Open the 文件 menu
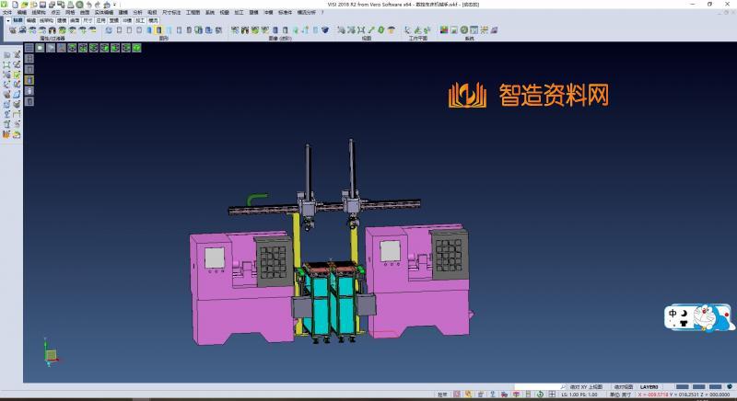 coord(7,12)
